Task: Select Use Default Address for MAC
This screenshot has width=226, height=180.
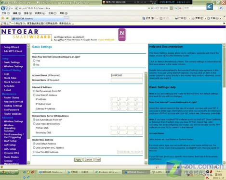Action: [34, 144]
